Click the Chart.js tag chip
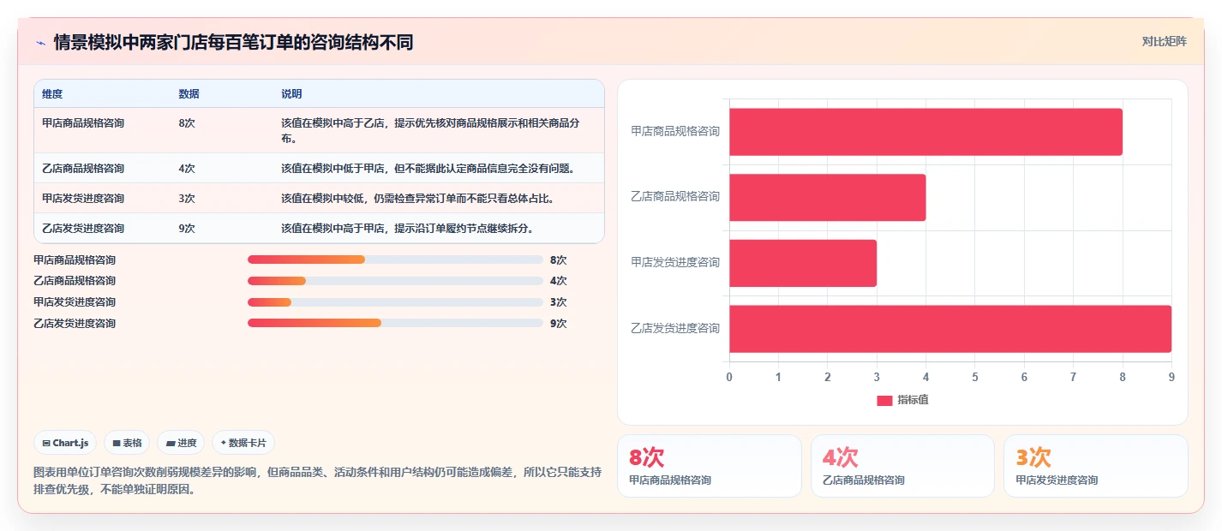This screenshot has width=1222, height=531. tap(66, 443)
